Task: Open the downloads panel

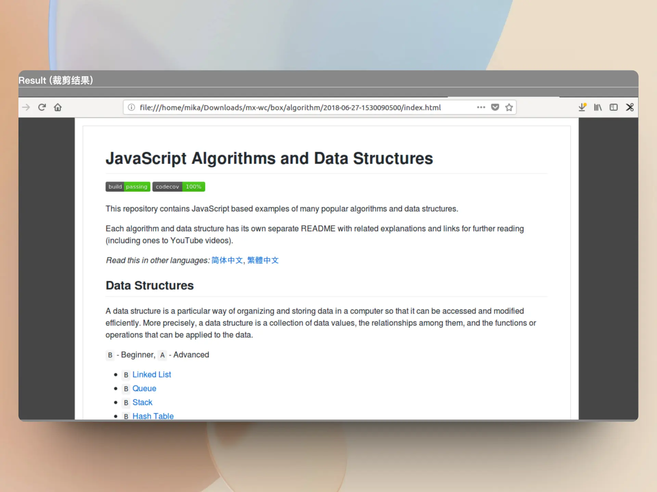Action: coord(582,107)
